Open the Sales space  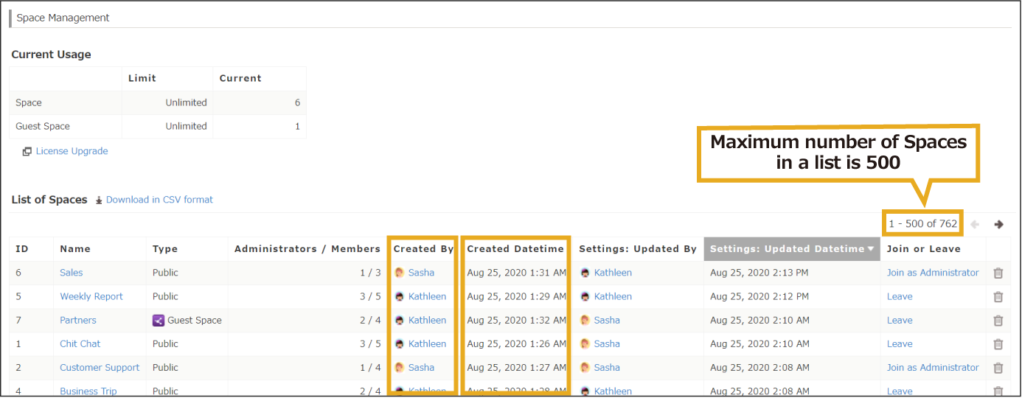click(x=72, y=273)
